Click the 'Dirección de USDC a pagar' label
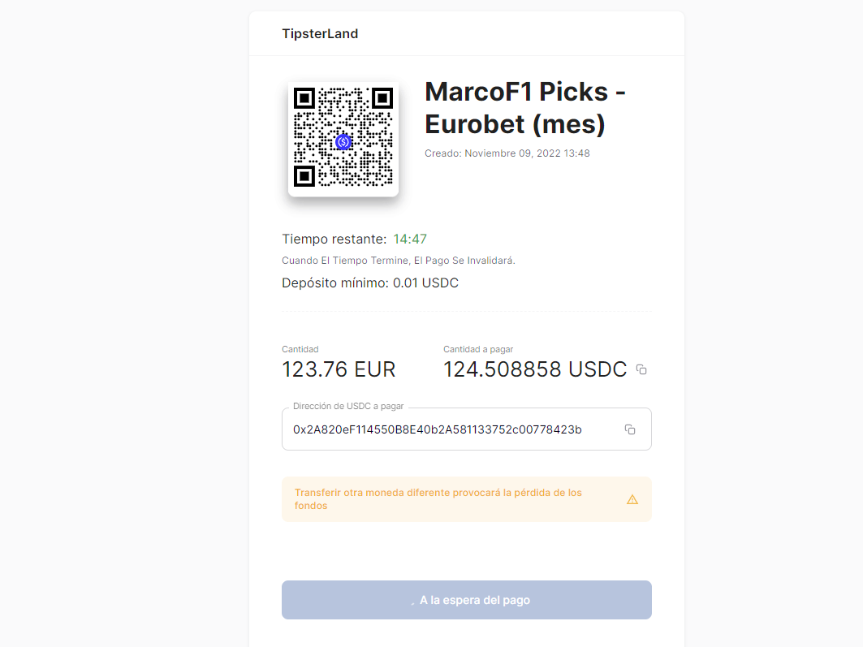 348,406
